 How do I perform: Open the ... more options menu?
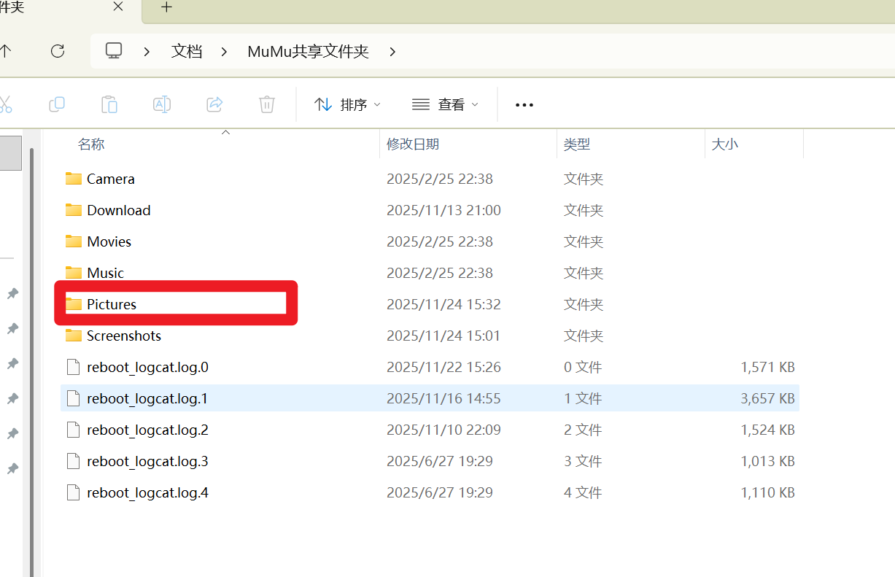(524, 104)
